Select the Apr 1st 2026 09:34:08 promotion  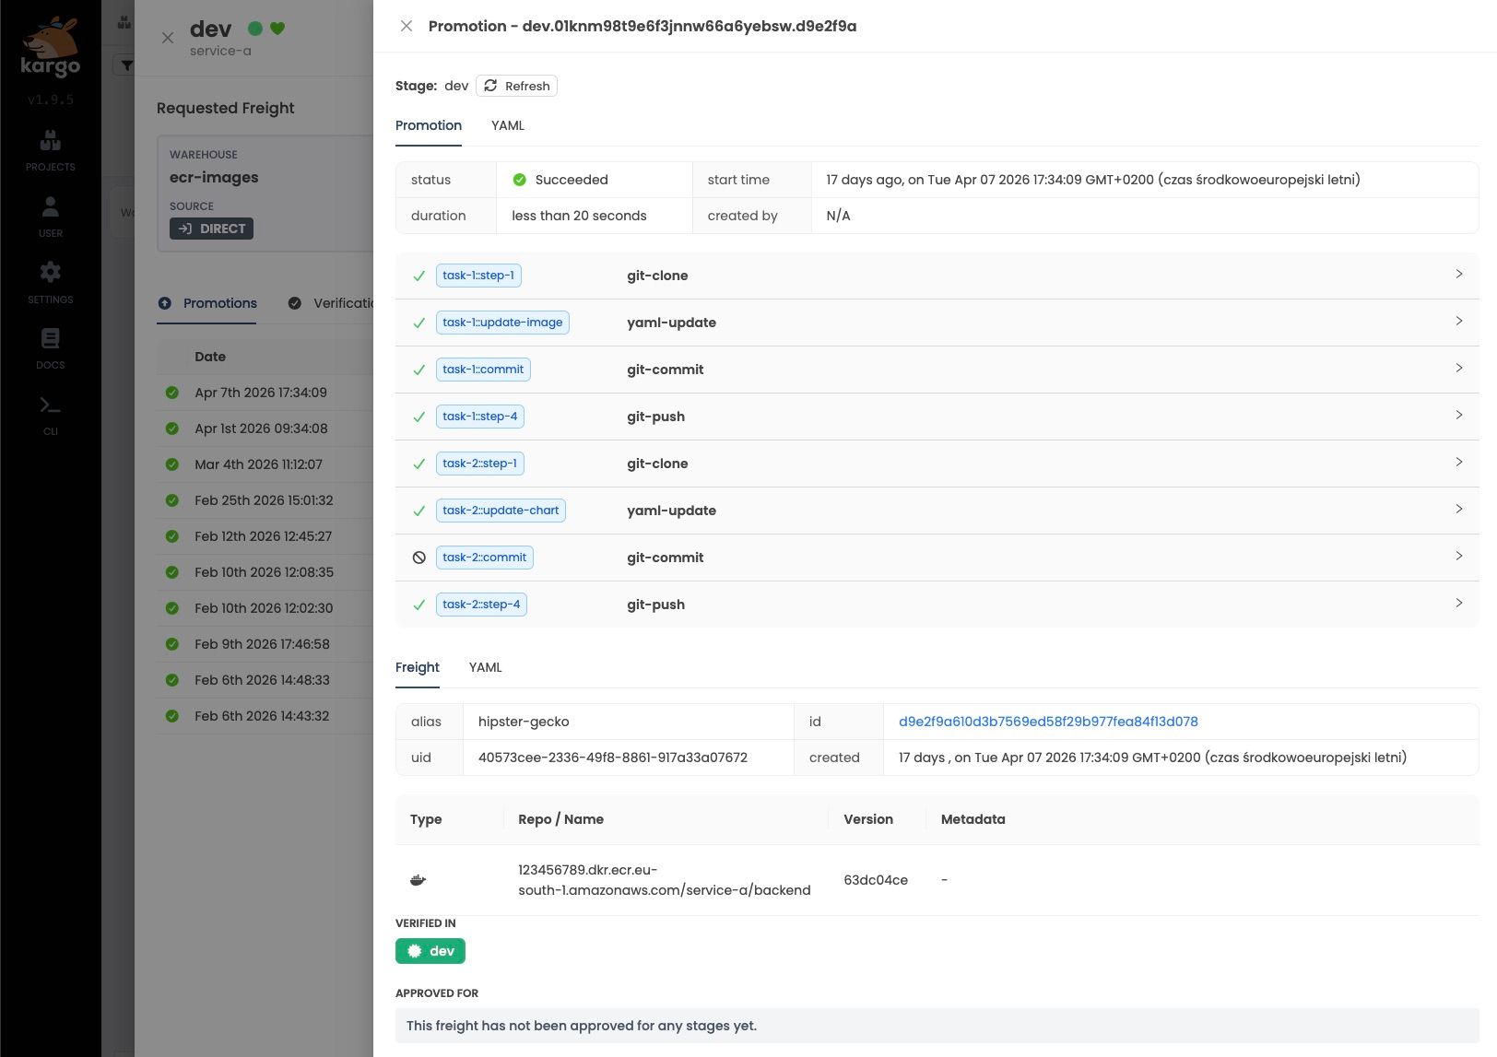coord(261,429)
